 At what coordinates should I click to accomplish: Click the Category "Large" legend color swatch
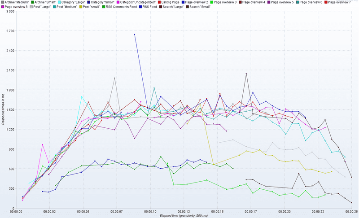[59, 2]
